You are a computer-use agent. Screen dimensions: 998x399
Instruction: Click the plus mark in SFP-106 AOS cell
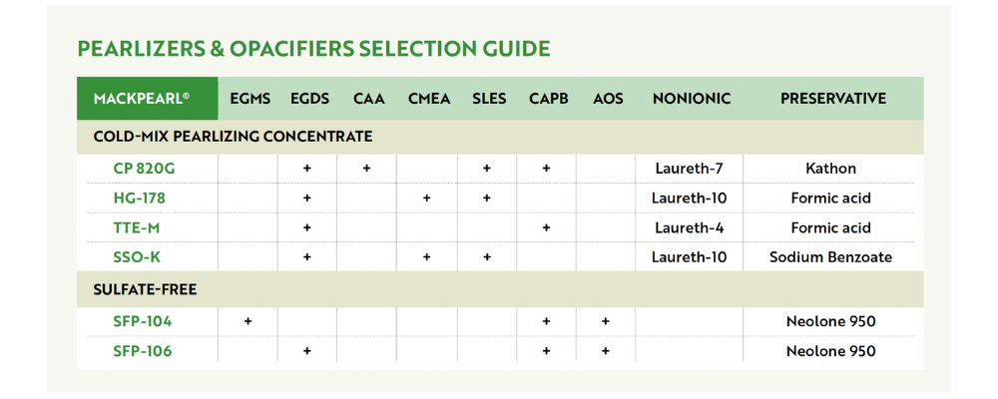tap(606, 351)
